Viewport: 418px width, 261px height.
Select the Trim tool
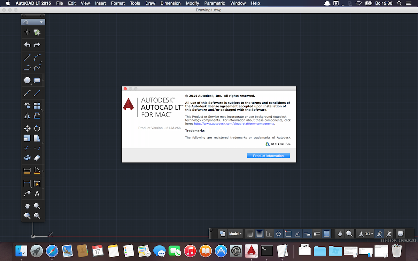coord(27,148)
